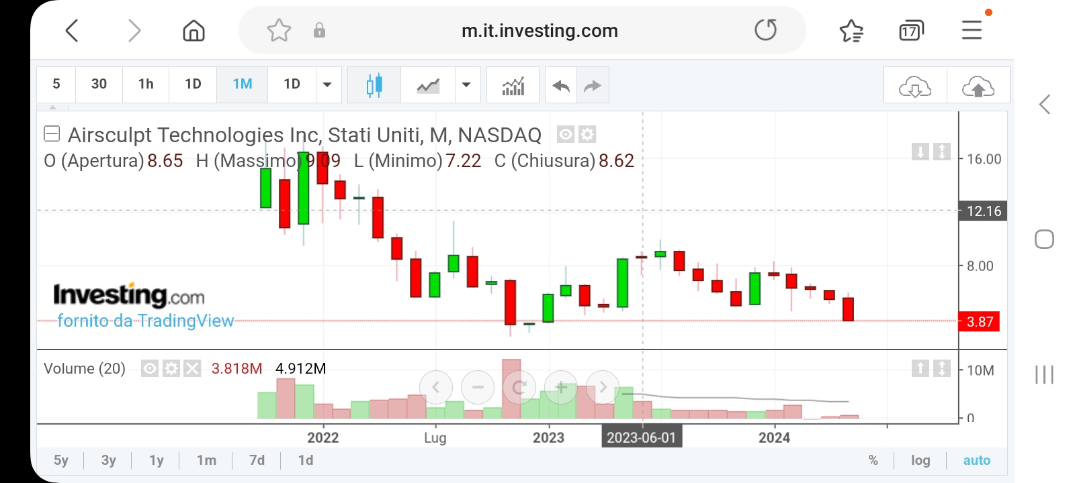Screen dimensions: 1075x483
Task: Expand chart style dropdown arrow
Action: click(467, 85)
